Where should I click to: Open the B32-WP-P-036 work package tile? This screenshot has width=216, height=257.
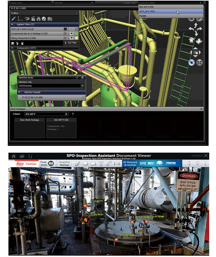coord(61,128)
